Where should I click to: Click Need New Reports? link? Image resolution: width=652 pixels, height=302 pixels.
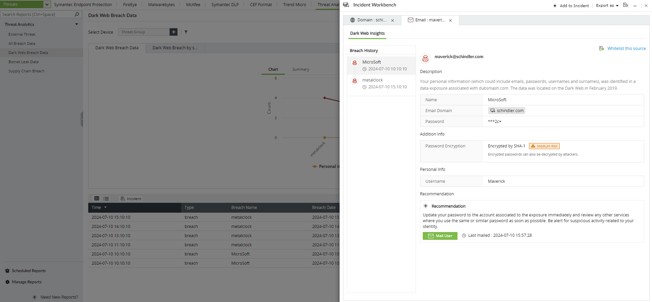tap(59, 297)
